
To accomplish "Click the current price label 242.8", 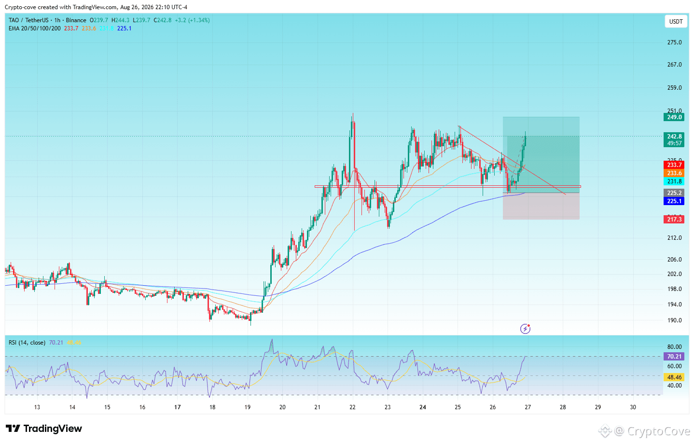I will click(674, 137).
